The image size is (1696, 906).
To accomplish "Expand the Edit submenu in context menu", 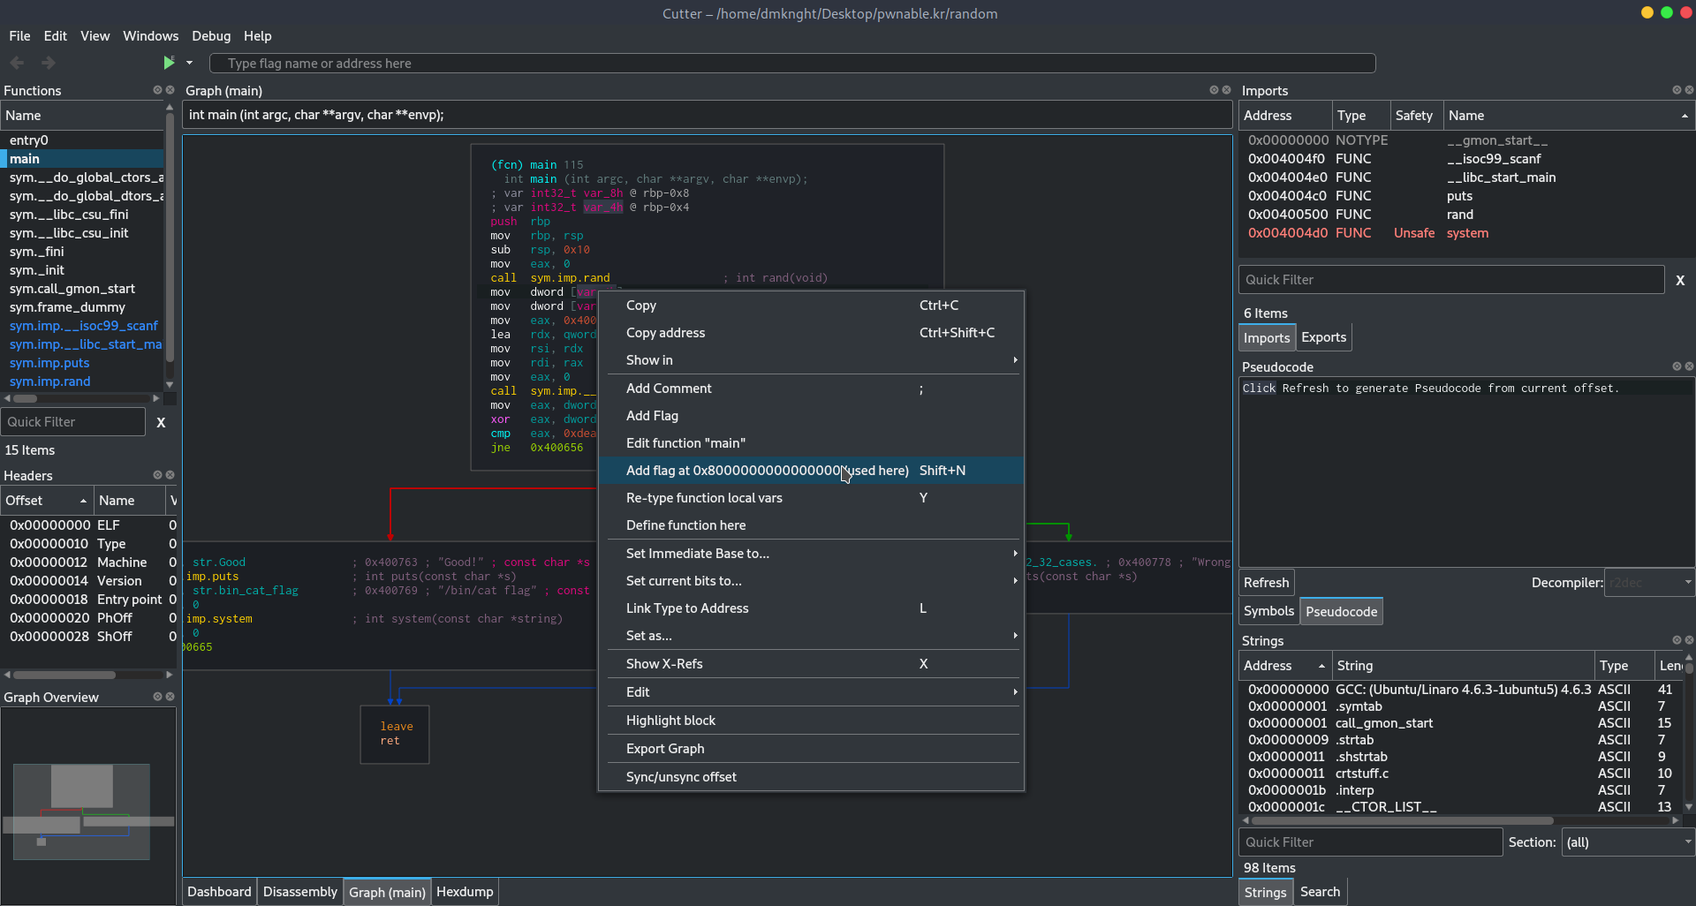I will tap(811, 692).
